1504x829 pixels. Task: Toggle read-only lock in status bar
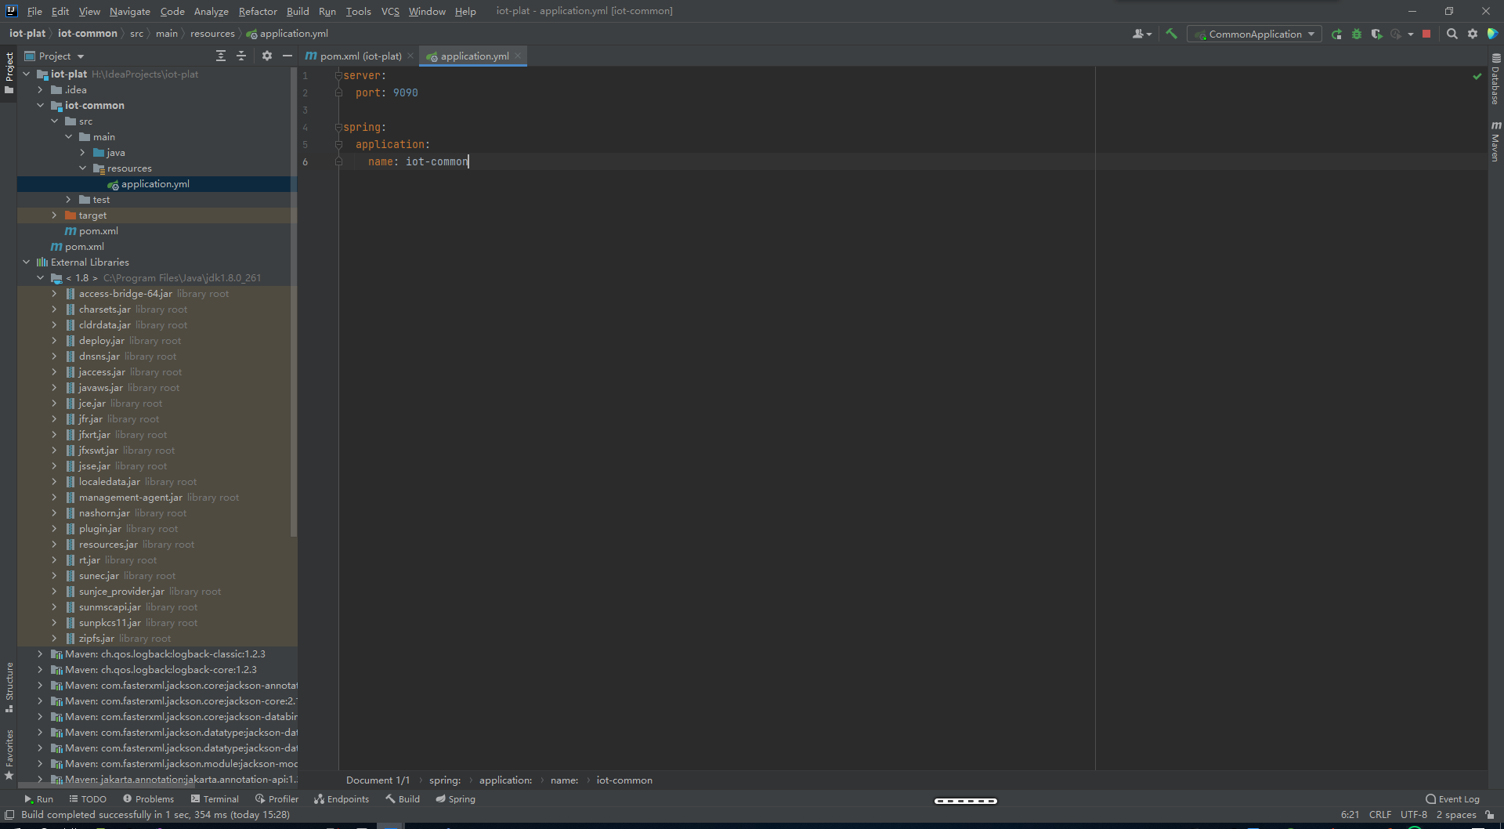point(1490,815)
